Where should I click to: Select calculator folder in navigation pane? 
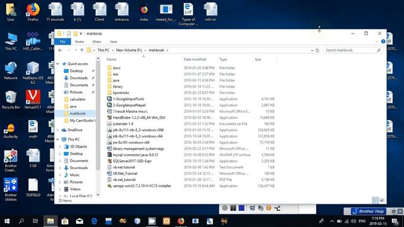pyautogui.click(x=78, y=99)
